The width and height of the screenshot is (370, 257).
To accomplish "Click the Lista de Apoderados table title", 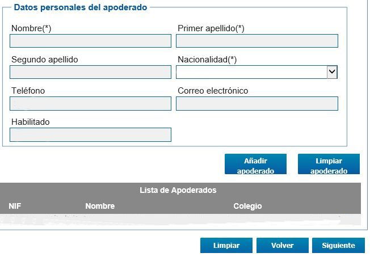I will click(x=178, y=191).
